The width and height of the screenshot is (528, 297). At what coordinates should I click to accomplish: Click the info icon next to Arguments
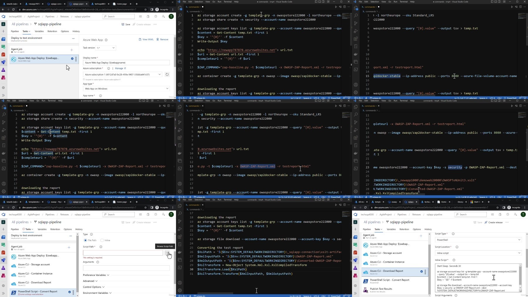98,262
